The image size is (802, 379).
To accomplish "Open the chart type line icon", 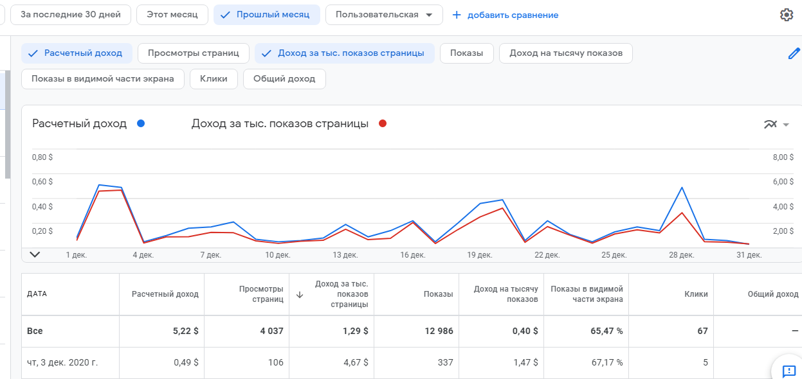I will [x=770, y=125].
